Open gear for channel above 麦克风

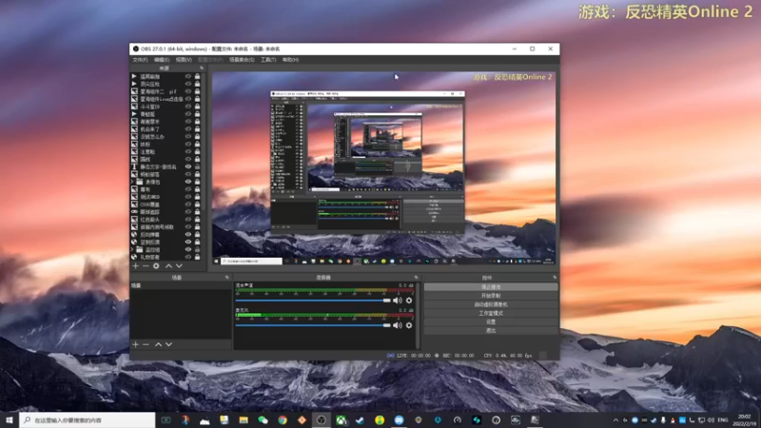point(409,301)
